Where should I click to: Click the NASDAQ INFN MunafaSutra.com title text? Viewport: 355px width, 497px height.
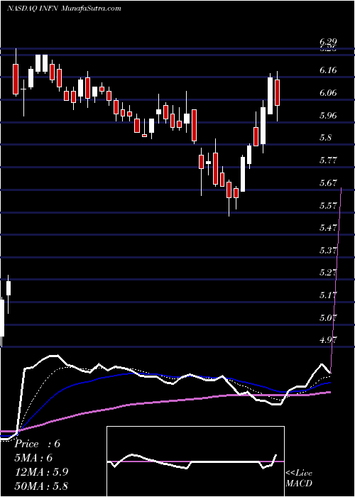[64, 9]
